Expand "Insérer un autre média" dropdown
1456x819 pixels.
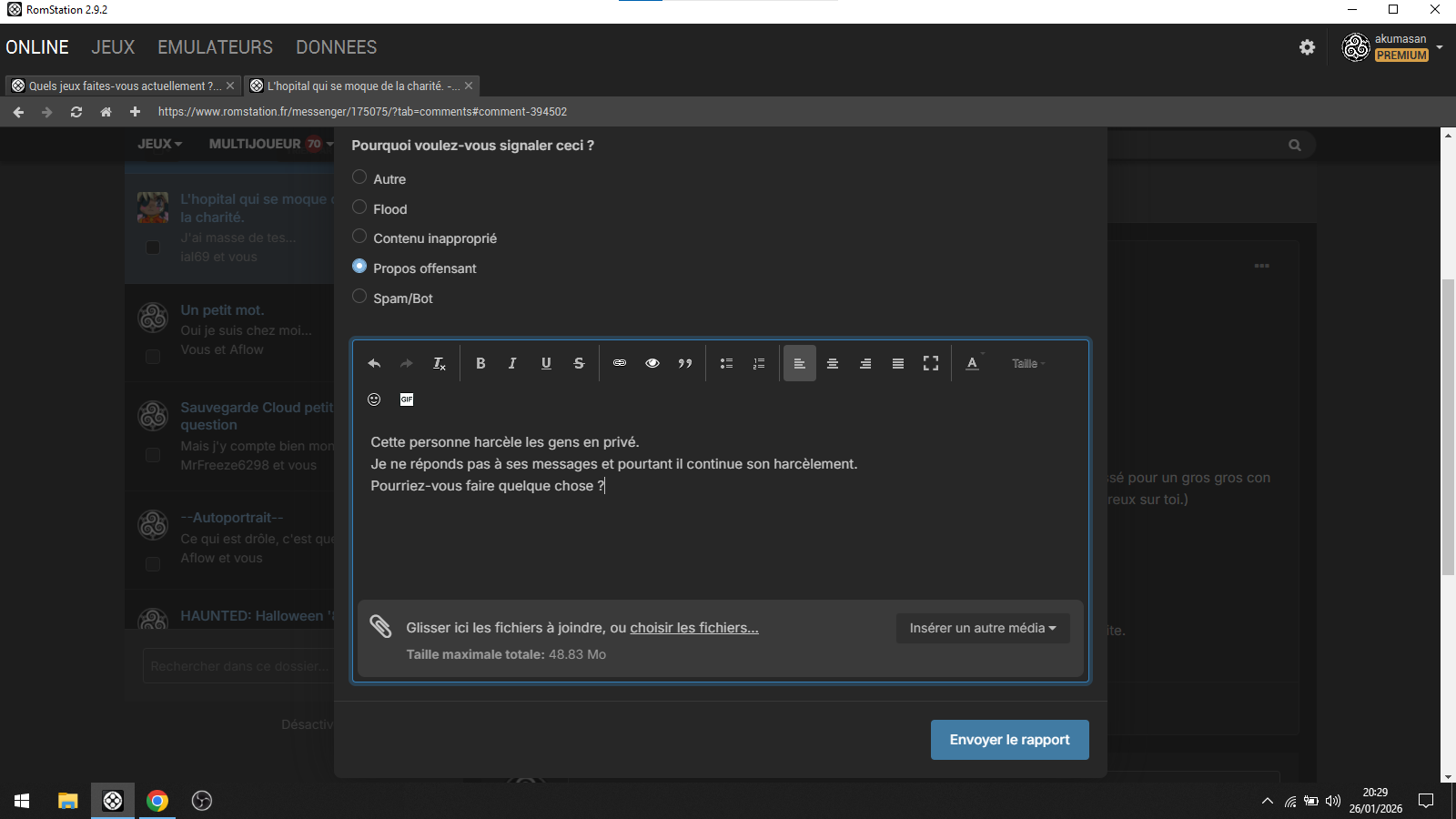pyautogui.click(x=983, y=628)
